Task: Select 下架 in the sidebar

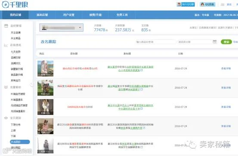Action: 13,136
